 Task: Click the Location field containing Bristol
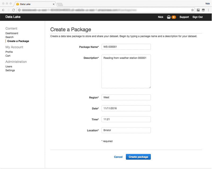pos(126,130)
